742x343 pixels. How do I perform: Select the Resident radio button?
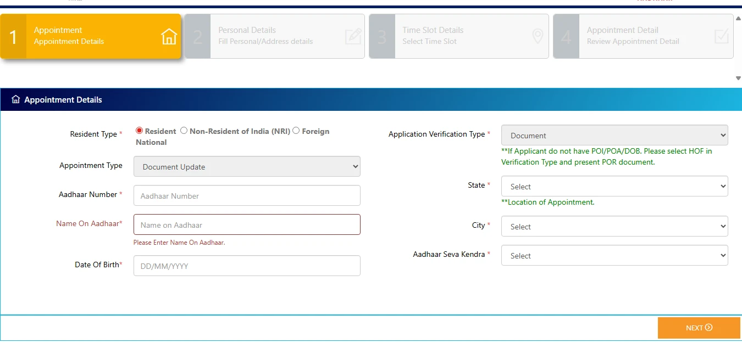pyautogui.click(x=139, y=131)
